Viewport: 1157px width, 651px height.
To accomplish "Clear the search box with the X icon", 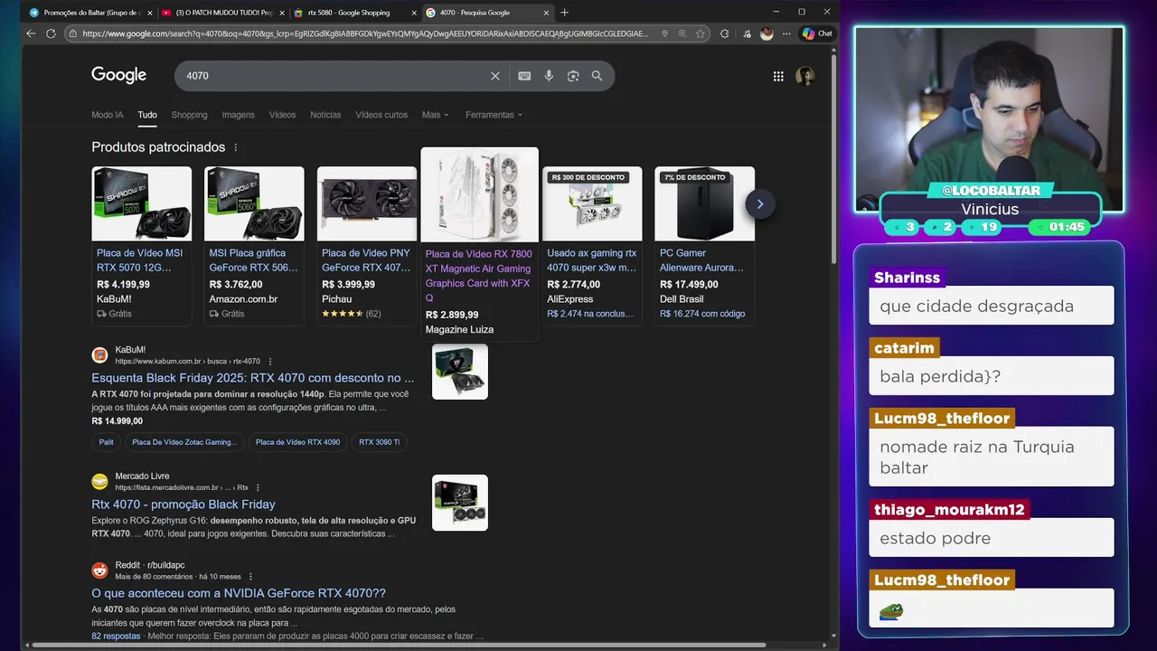I will 494,76.
